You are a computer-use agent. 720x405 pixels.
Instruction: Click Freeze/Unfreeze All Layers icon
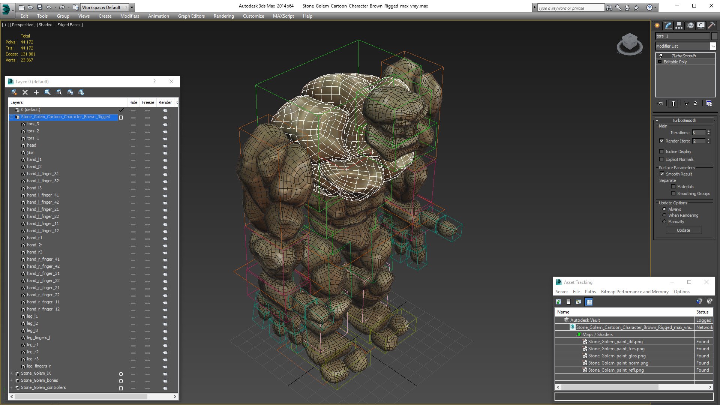click(x=81, y=92)
